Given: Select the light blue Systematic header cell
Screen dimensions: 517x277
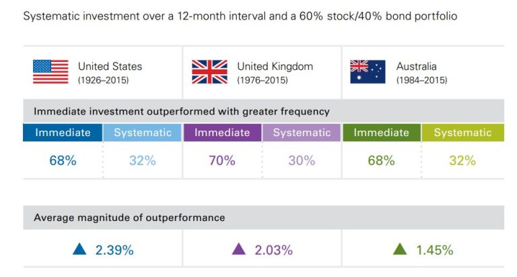Looking at the screenshot, I should (x=143, y=133).
